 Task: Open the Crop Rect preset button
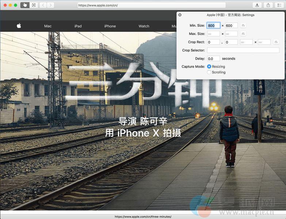point(276,42)
